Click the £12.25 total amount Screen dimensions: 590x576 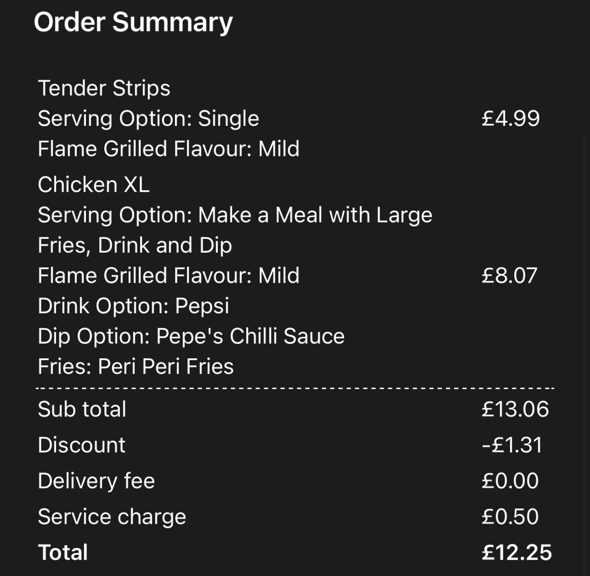(x=516, y=553)
